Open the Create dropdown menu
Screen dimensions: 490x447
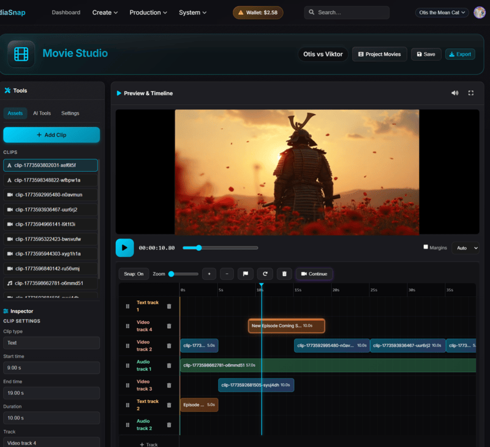pyautogui.click(x=105, y=12)
